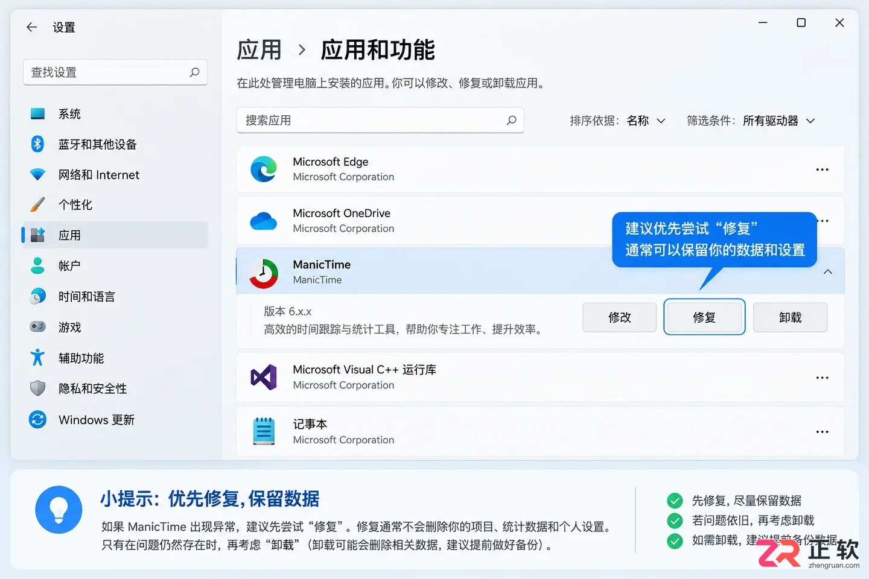Open the 筛选条件 所有驱动器 dropdown
This screenshot has height=579, width=869.
(x=779, y=121)
